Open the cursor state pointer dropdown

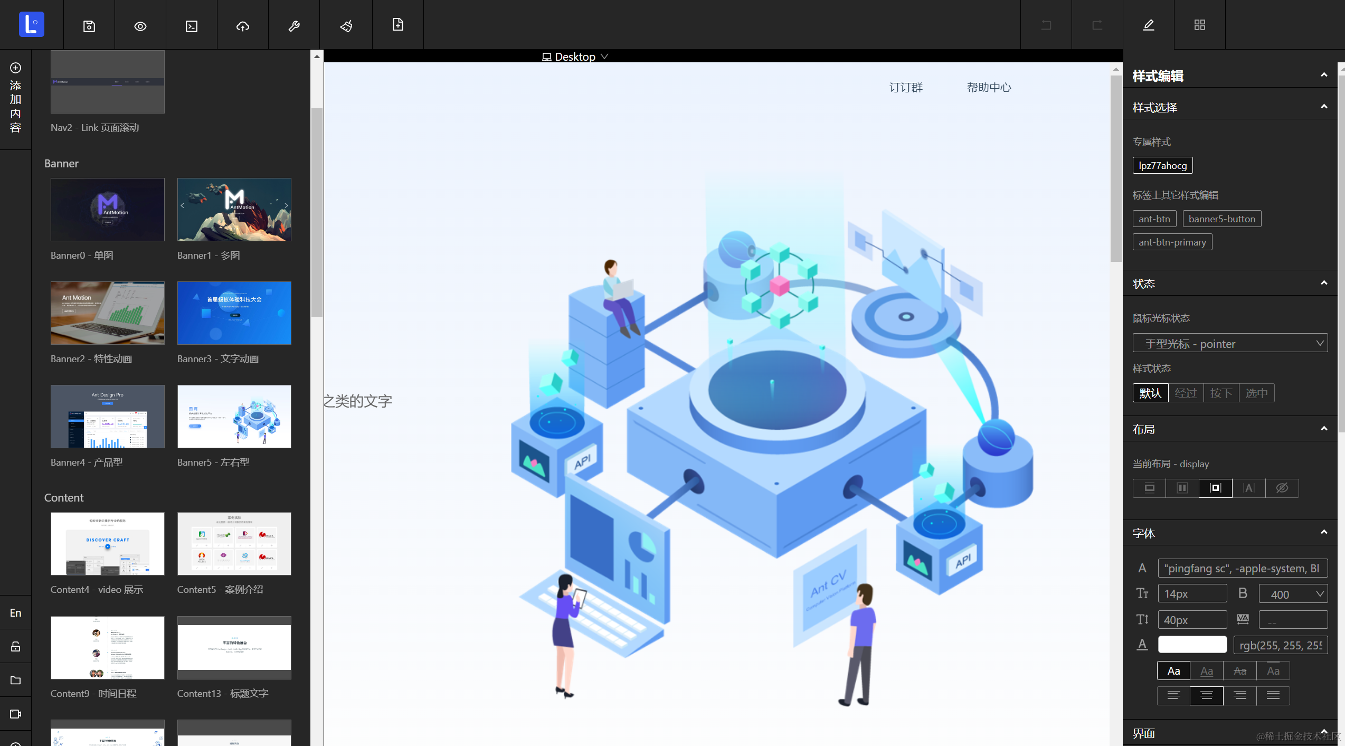tap(1230, 344)
